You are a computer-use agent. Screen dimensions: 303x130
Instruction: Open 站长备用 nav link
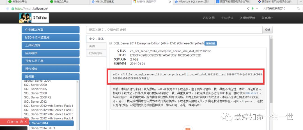coord(208,18)
